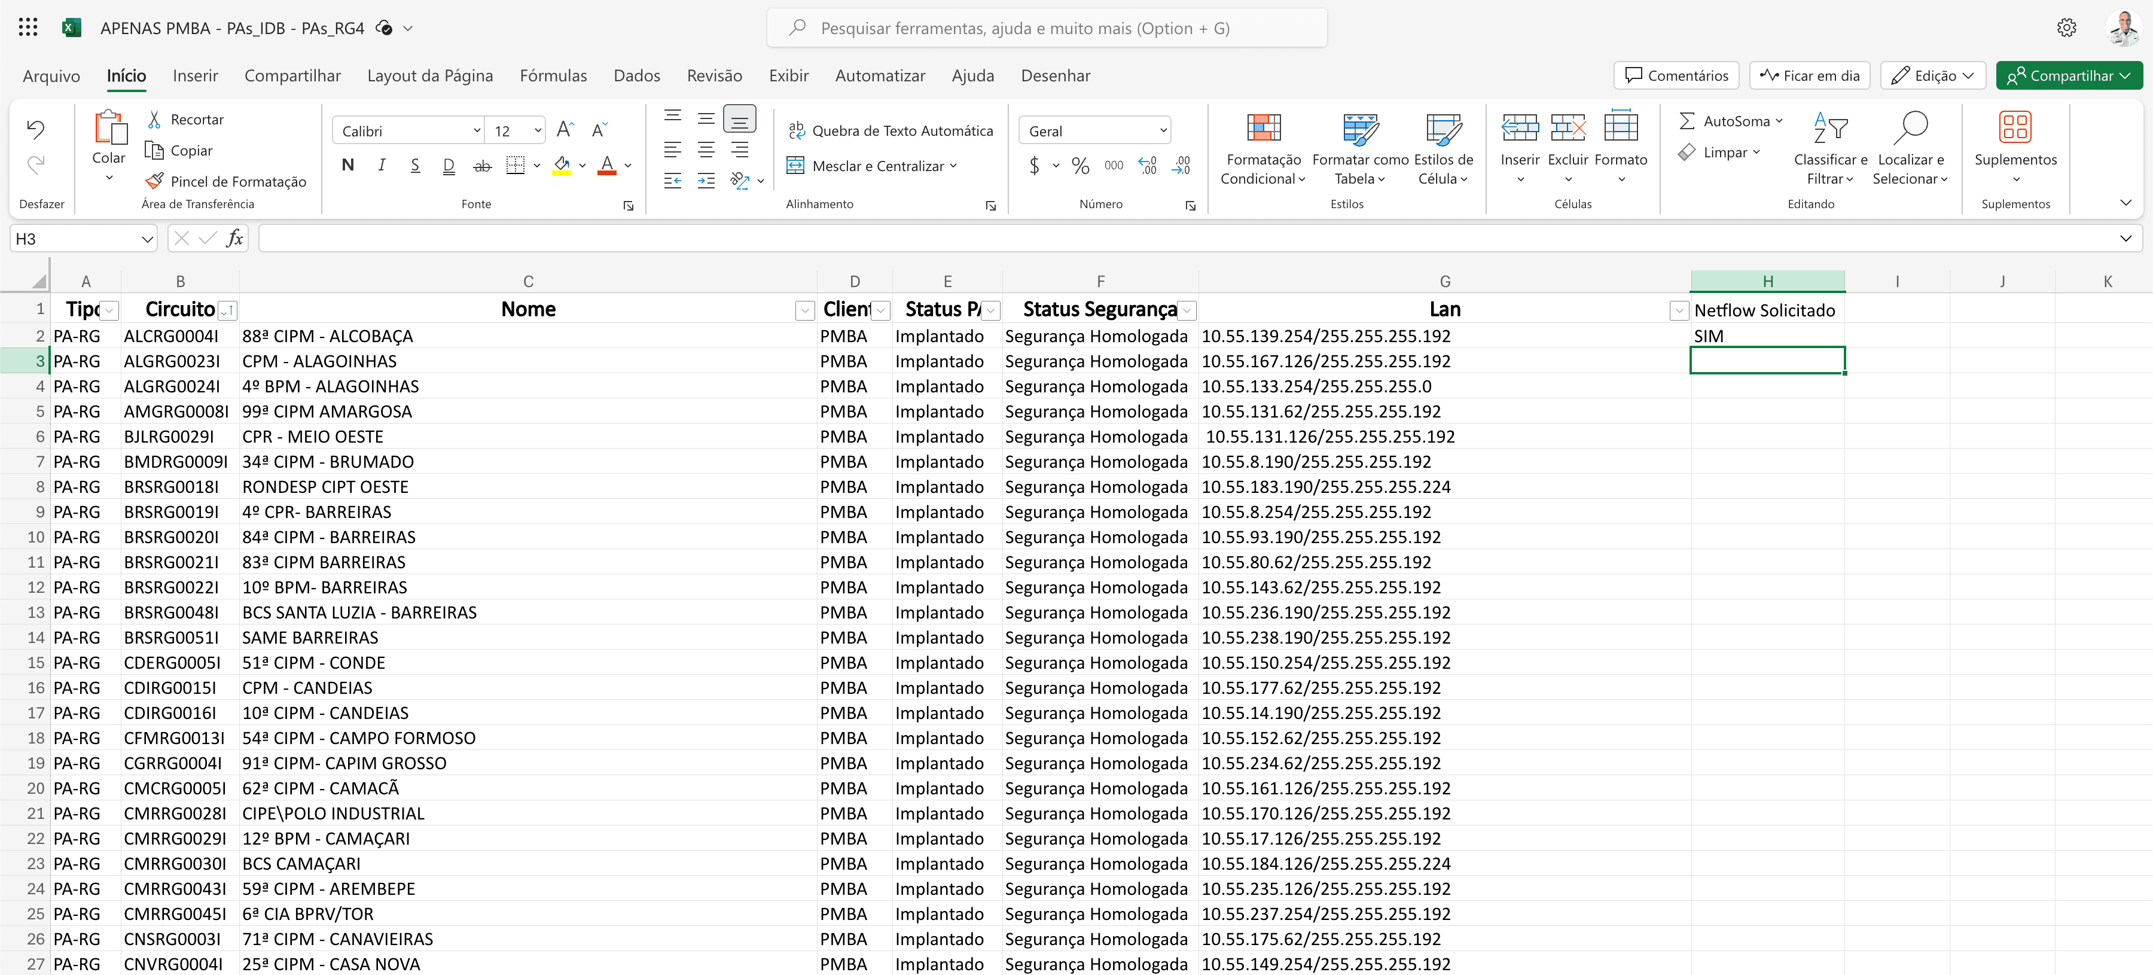Open the Arquivo menu tab
Screen dimensions: 2153x975
pyautogui.click(x=51, y=75)
